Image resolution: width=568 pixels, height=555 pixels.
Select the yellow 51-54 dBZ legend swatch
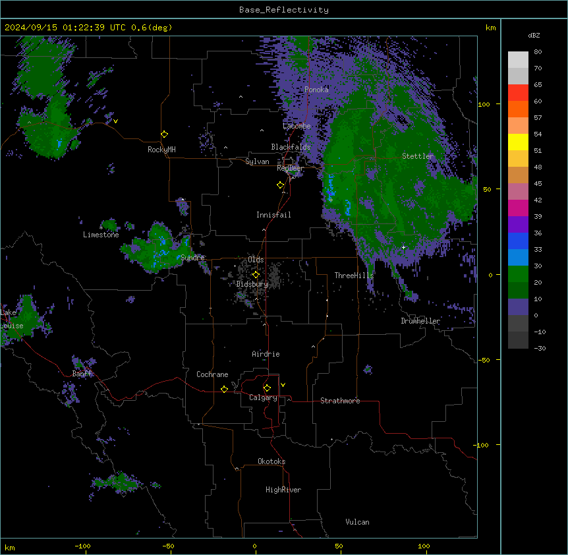[518, 142]
